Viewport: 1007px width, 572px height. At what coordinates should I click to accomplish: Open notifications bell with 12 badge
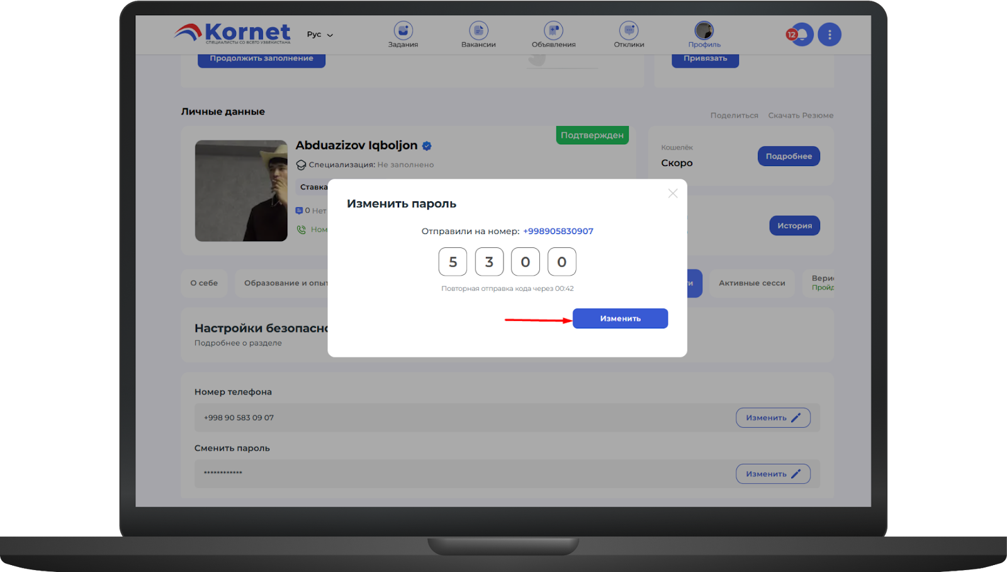tap(801, 35)
